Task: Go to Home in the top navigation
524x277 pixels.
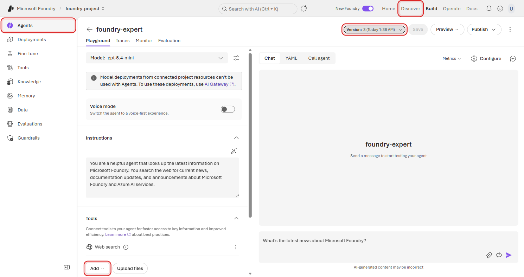Action: tap(389, 8)
